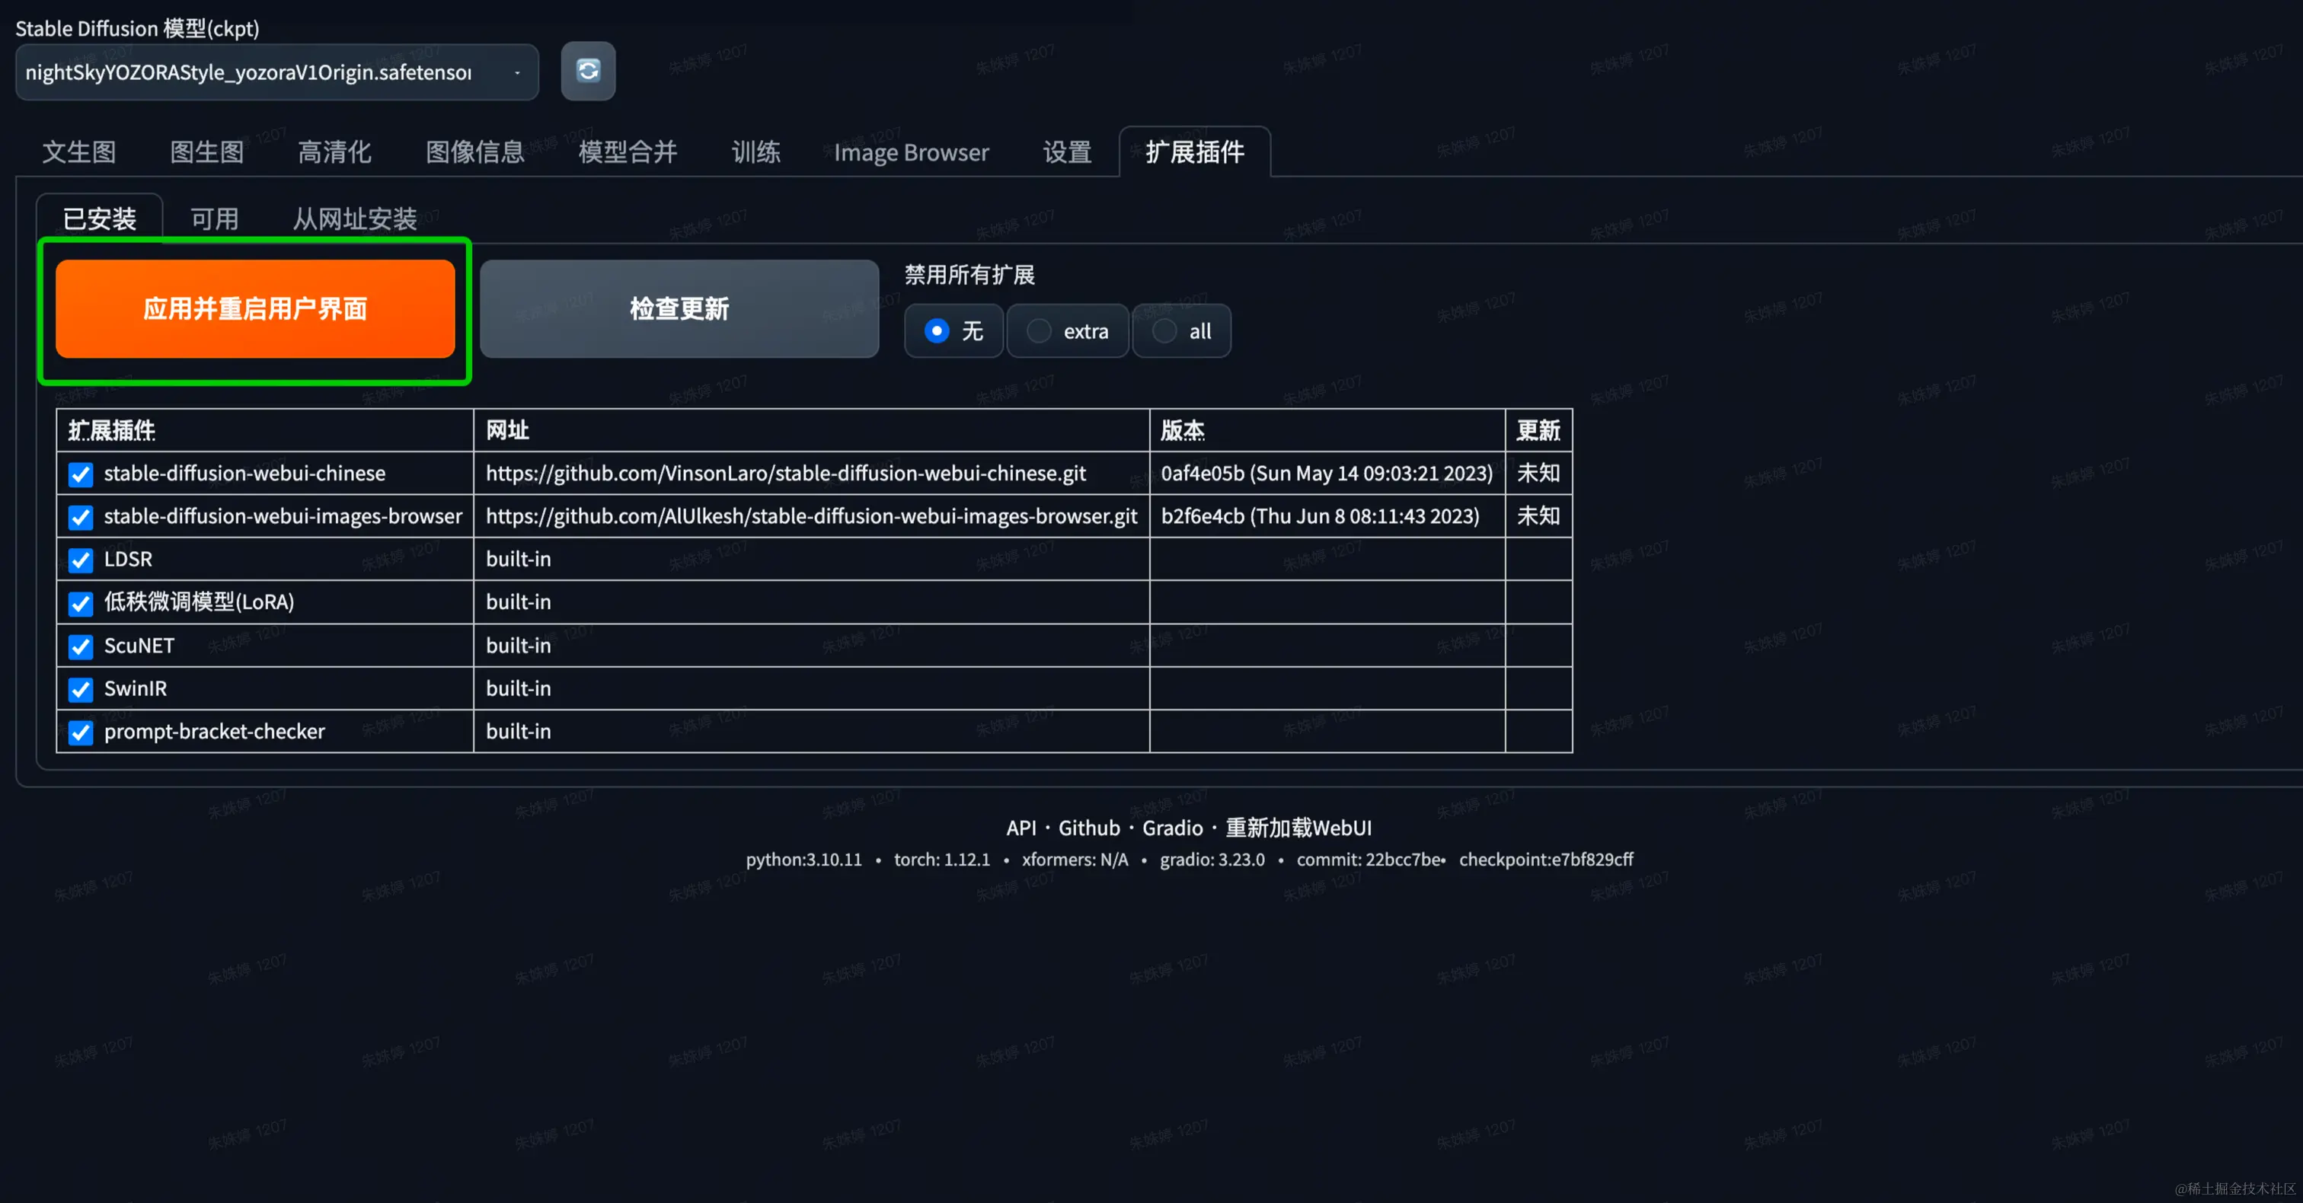Switch to the 可用 sub-tab
2303x1203 pixels.
215,218
